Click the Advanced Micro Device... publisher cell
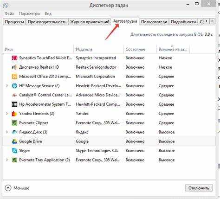This screenshot has height=199, width=220. coord(98,95)
